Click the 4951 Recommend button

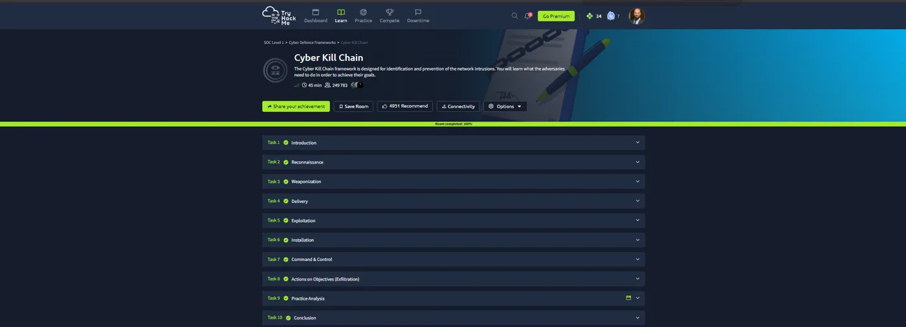[x=405, y=106]
